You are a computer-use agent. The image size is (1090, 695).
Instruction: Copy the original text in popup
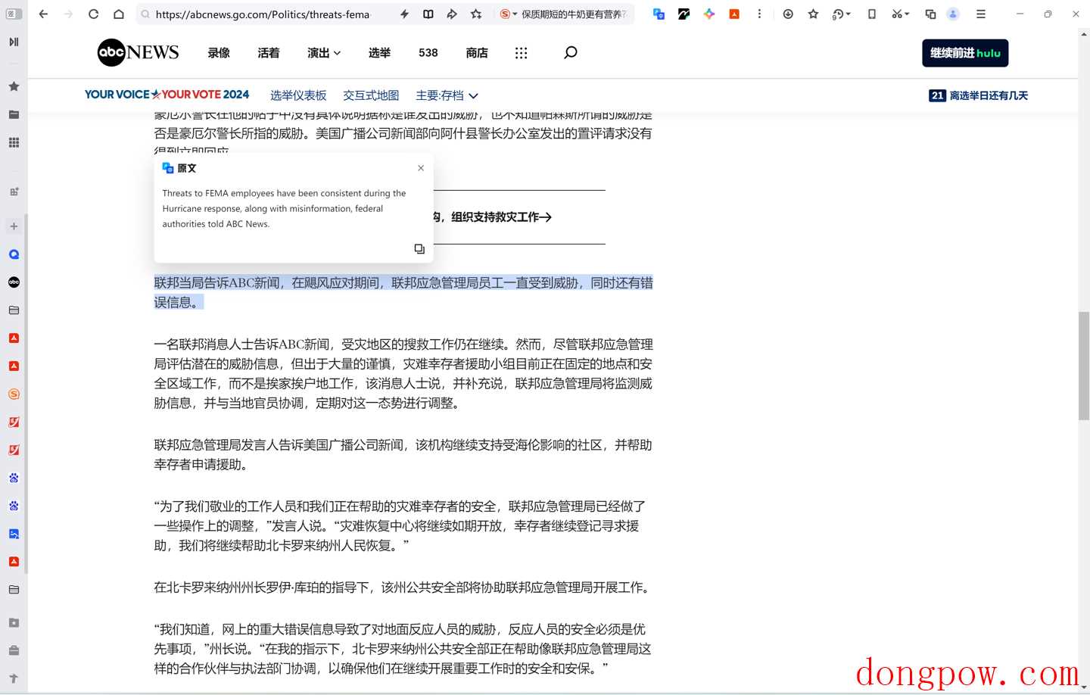(x=419, y=249)
